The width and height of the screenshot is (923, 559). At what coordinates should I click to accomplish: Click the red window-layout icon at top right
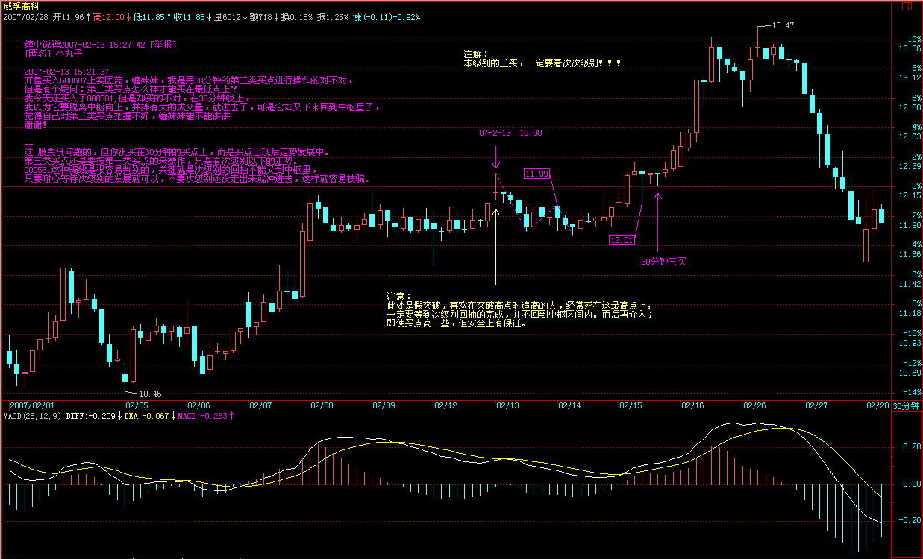click(x=906, y=6)
